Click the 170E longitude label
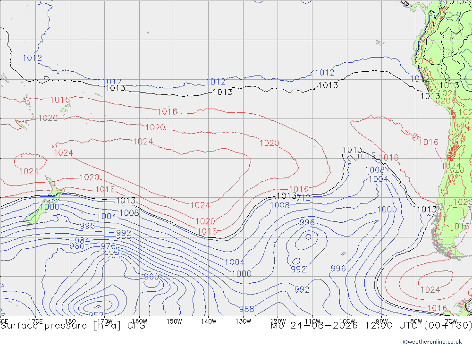Image resolution: width=472 pixels, height=346 pixels. pyautogui.click(x=35, y=321)
